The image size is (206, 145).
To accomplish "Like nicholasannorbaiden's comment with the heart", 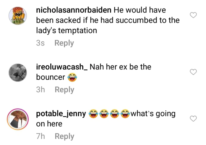I will 193,15.
